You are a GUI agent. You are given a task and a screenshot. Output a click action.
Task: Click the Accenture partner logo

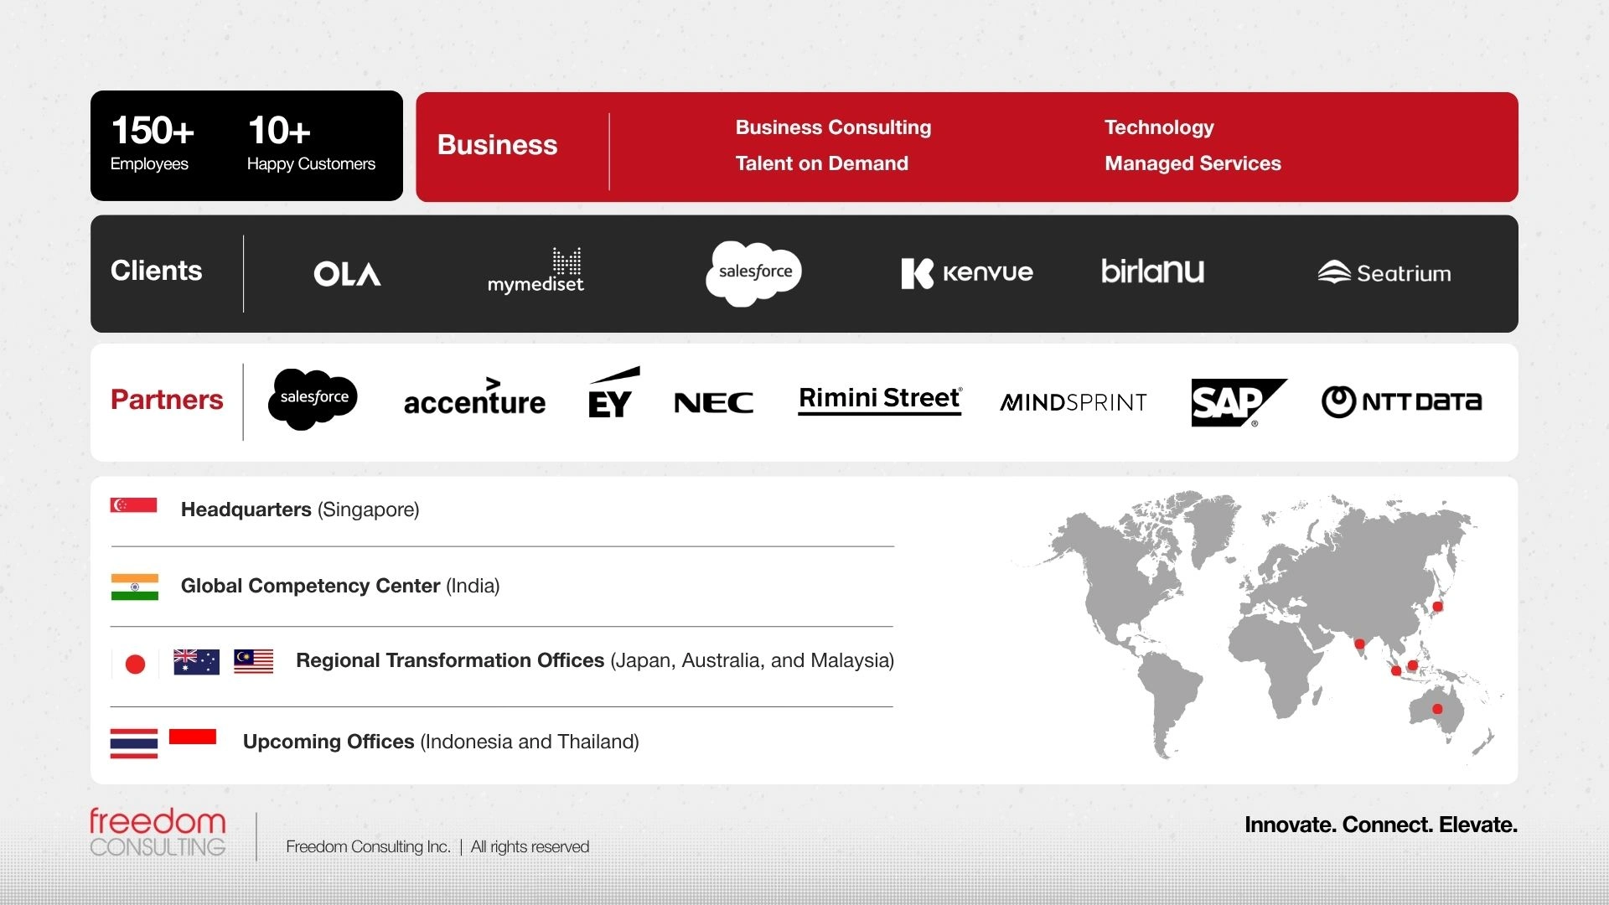click(474, 400)
